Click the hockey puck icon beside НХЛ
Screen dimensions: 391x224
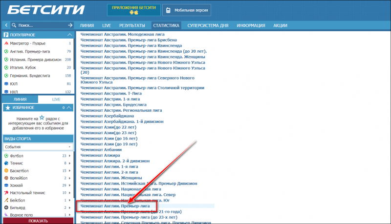tap(6, 92)
